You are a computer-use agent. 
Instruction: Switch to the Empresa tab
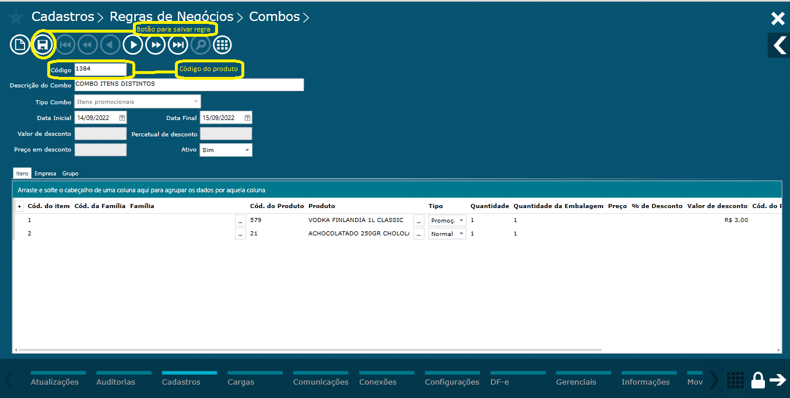coord(45,174)
